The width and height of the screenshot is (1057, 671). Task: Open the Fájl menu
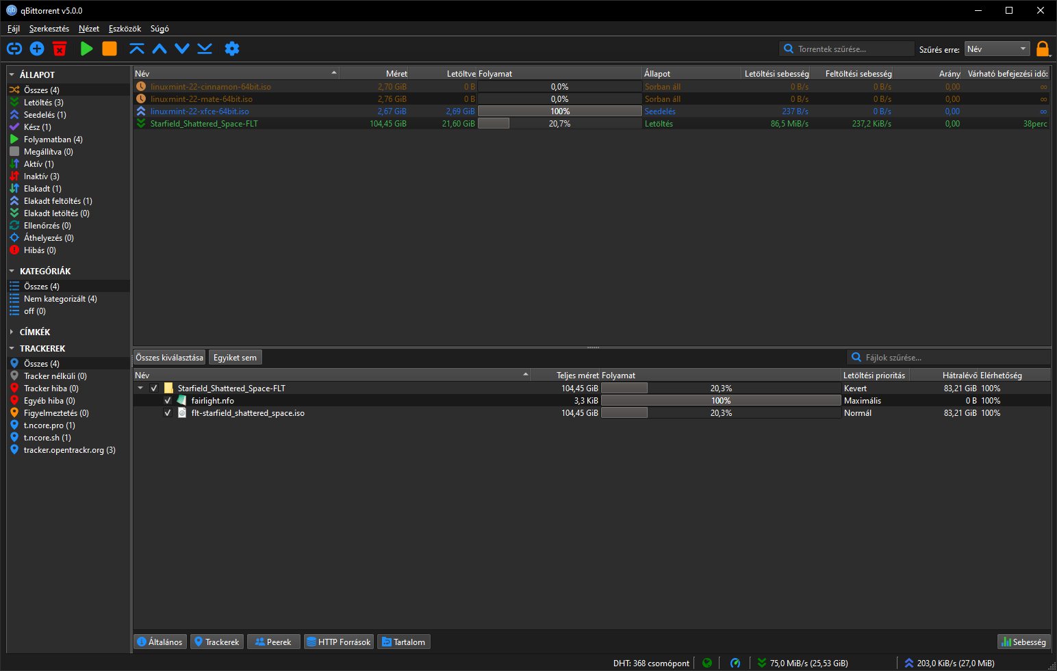[14, 29]
